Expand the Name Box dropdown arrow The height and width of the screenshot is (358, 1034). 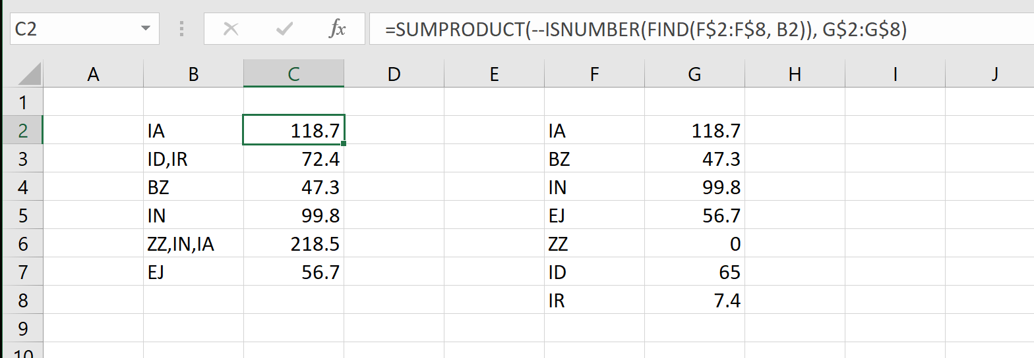[145, 29]
